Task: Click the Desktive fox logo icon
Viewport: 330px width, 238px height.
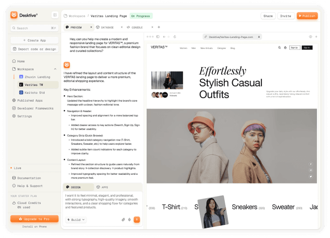Action: (x=14, y=15)
